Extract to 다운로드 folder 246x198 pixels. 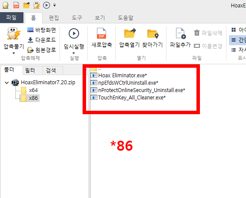pyautogui.click(x=42, y=40)
